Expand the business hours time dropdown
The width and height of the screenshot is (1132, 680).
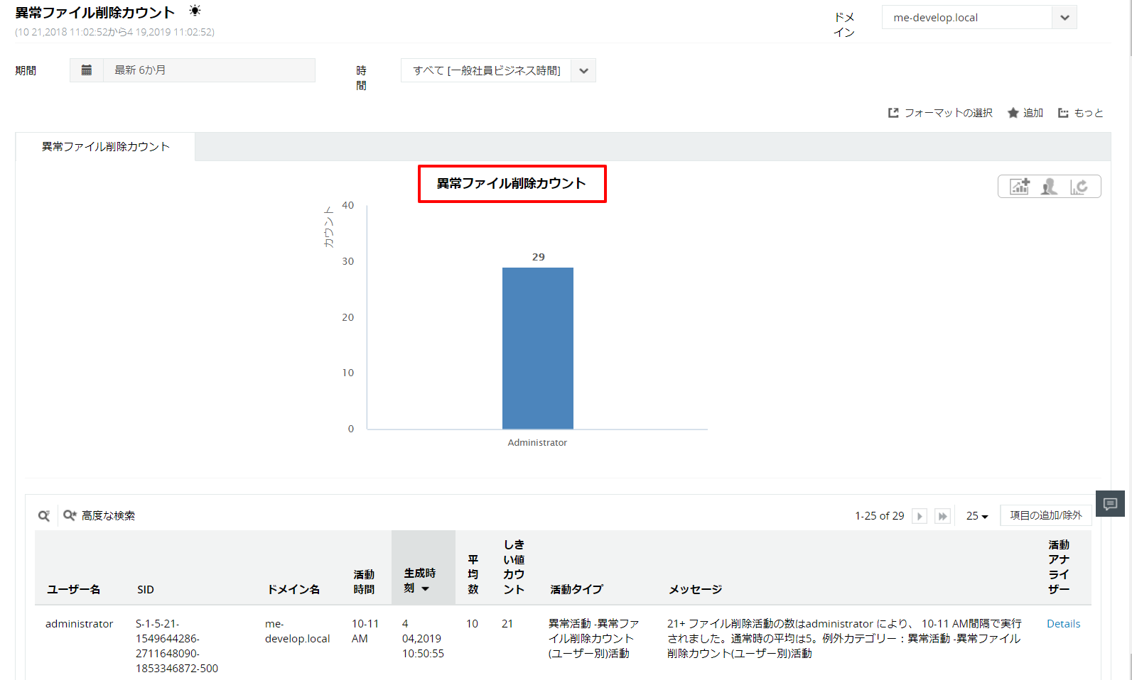[583, 71]
